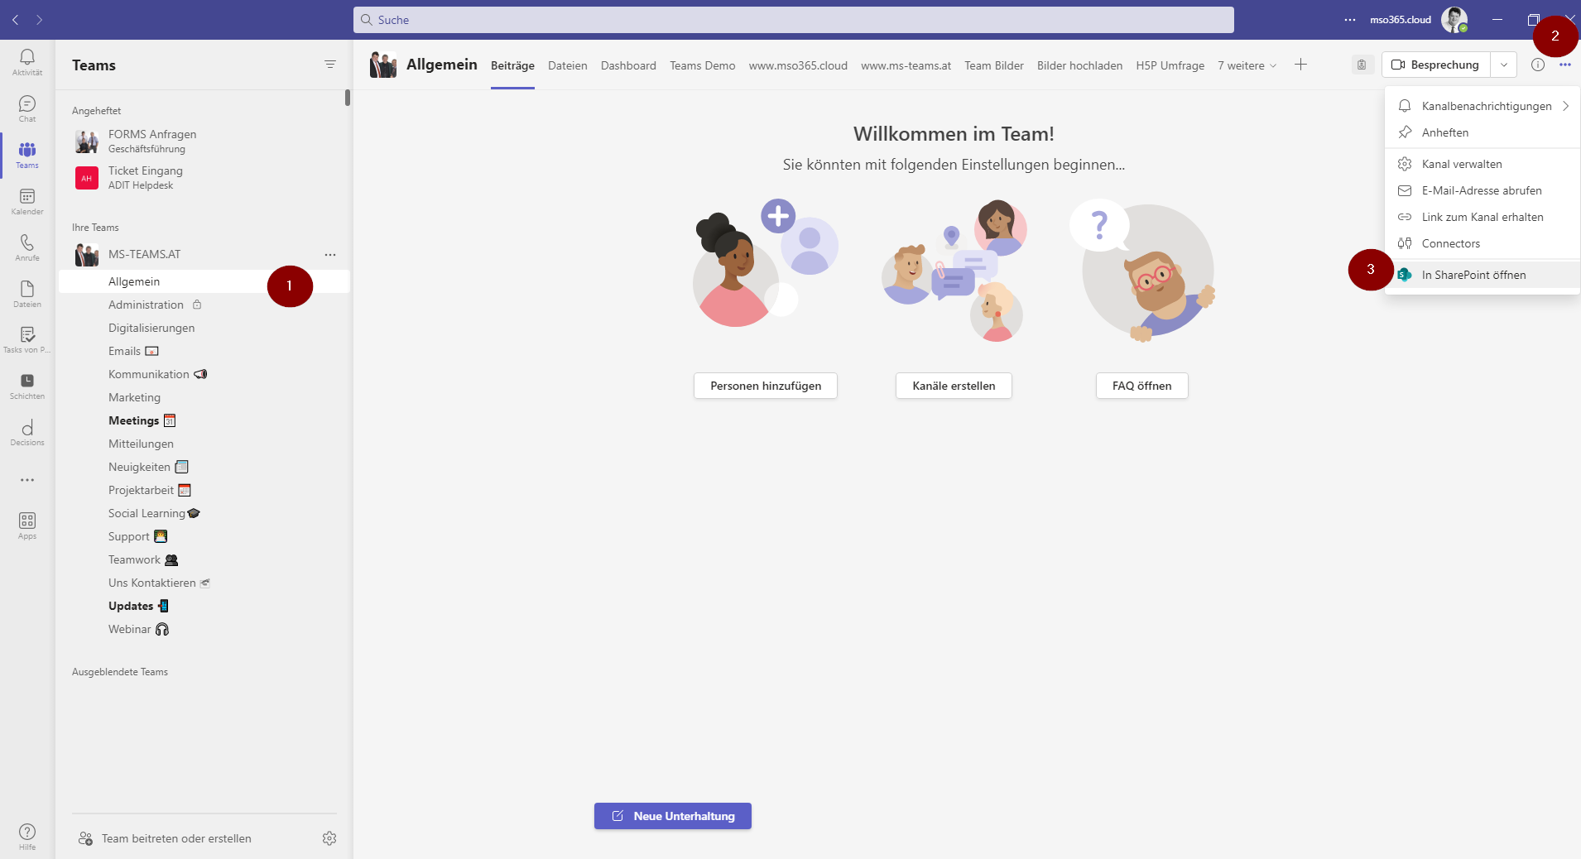1581x859 pixels.
Task: Switch to the channel's Dateien tab
Action: coord(568,65)
